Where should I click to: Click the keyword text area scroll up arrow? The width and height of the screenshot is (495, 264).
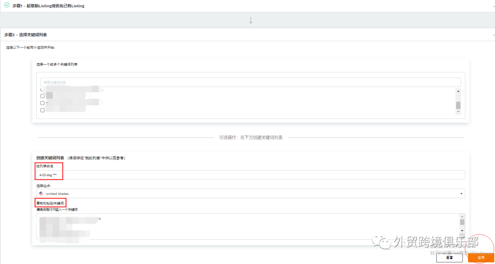tap(462, 216)
